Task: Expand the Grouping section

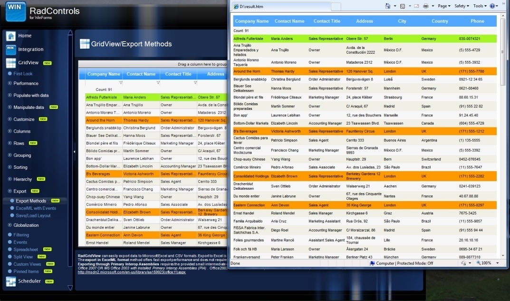Action: (10, 155)
